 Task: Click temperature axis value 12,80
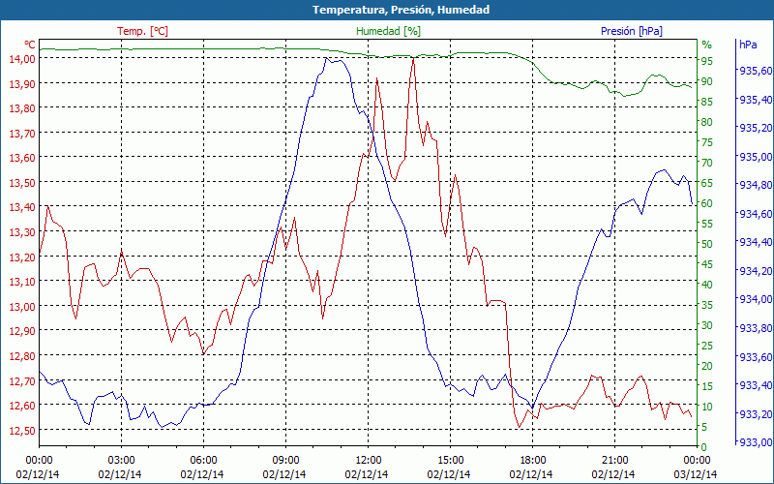pyautogui.click(x=22, y=356)
